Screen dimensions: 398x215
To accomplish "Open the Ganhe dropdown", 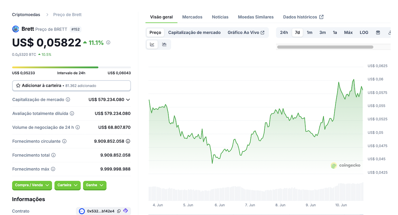I will click(95, 185).
